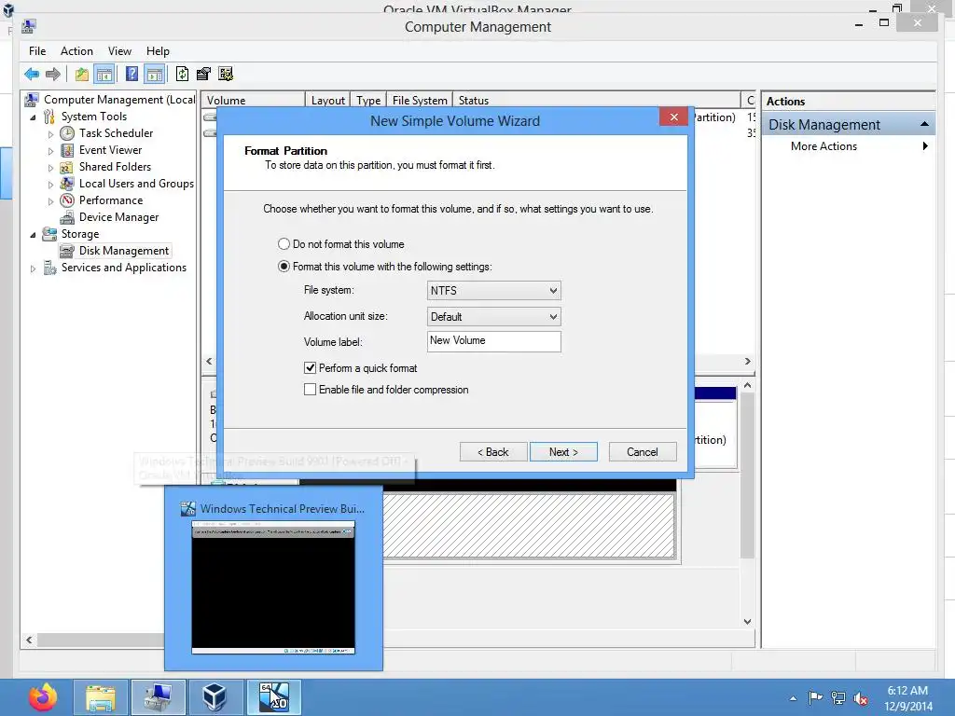Select the Performance icon

coord(67,200)
